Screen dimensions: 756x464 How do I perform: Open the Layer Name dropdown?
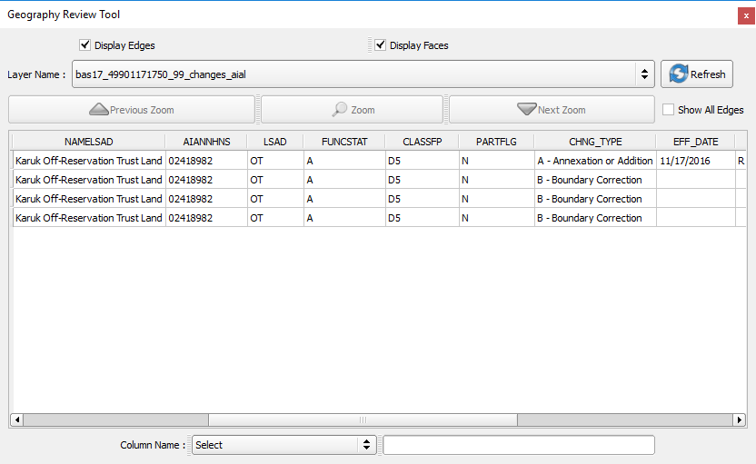(x=644, y=74)
